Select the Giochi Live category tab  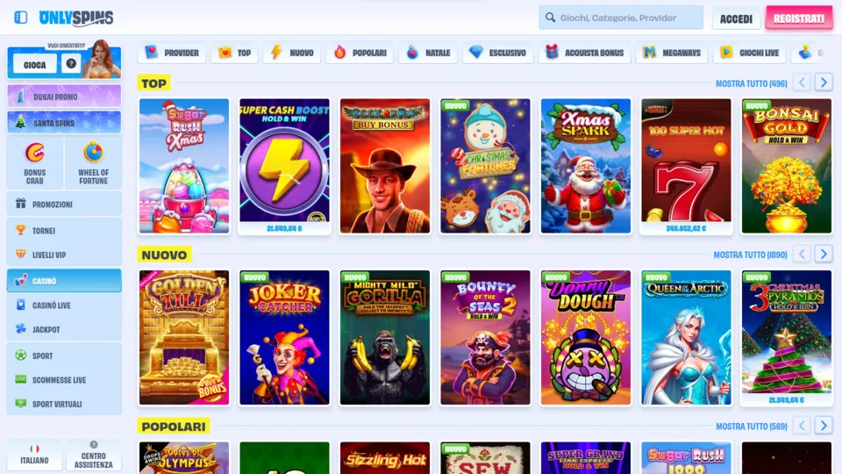750,53
